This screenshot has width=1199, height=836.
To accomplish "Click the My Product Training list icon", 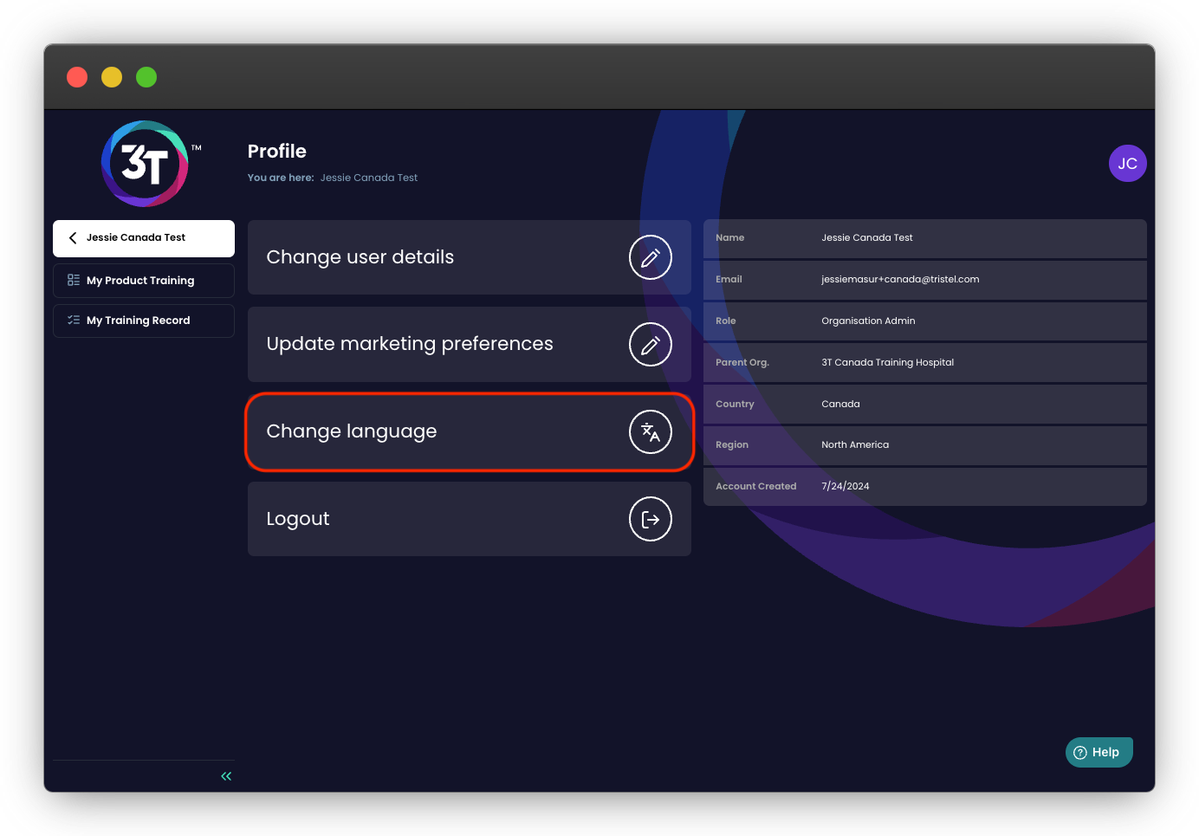I will click(74, 281).
